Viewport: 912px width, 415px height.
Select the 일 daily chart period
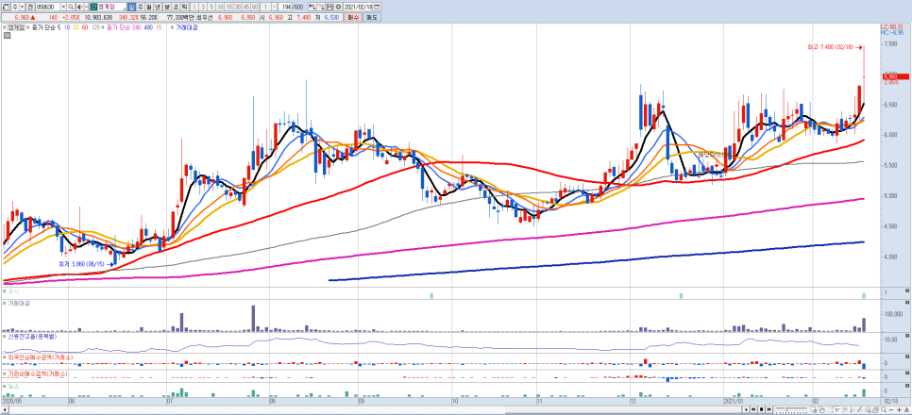[131, 7]
